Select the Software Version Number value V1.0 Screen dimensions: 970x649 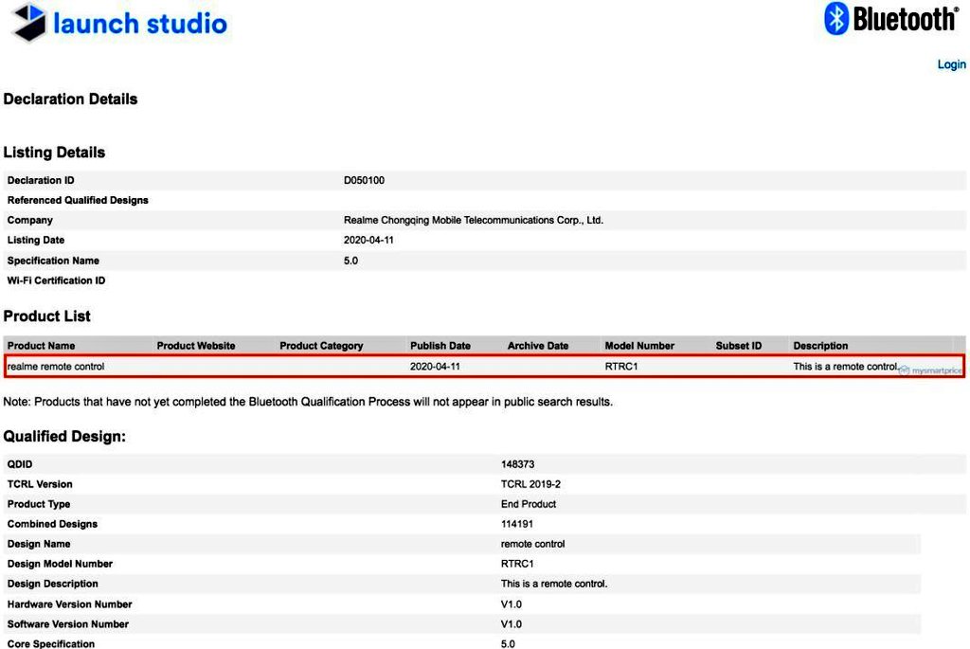pos(511,624)
